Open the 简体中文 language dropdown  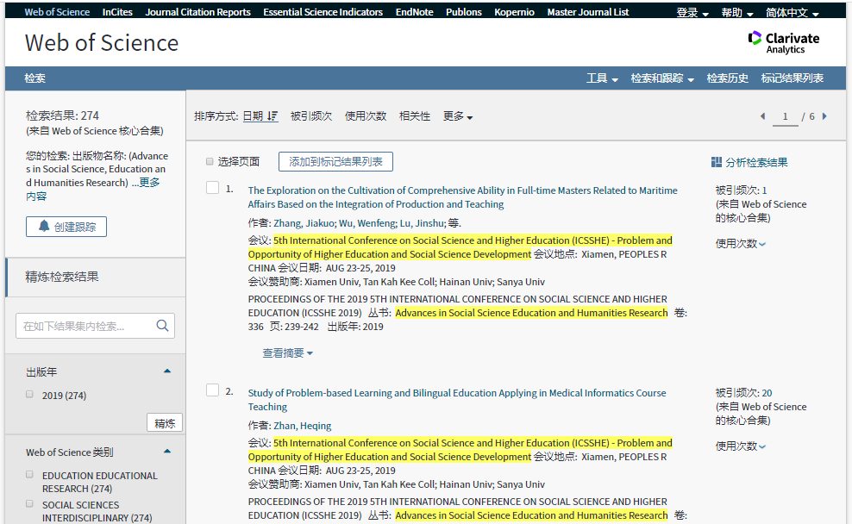click(x=792, y=12)
